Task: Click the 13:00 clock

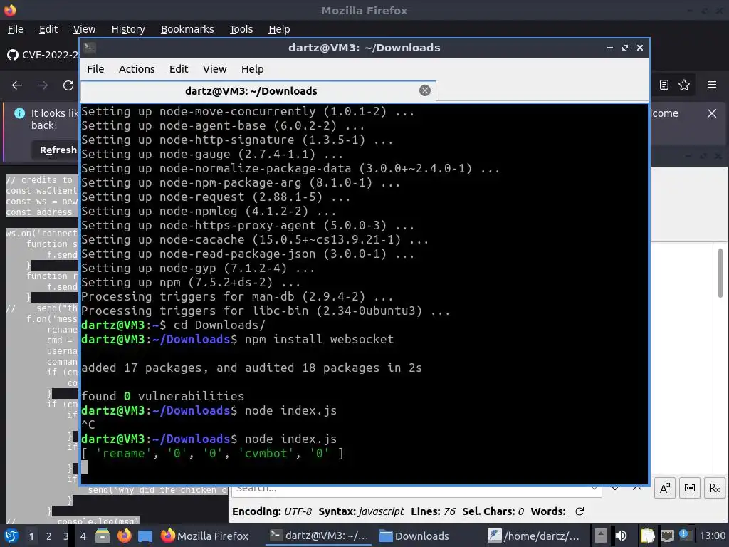Action: [712, 536]
